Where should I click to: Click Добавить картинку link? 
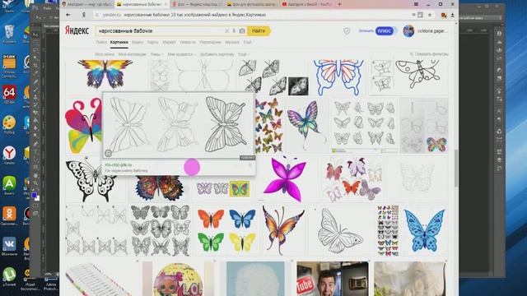tap(217, 54)
